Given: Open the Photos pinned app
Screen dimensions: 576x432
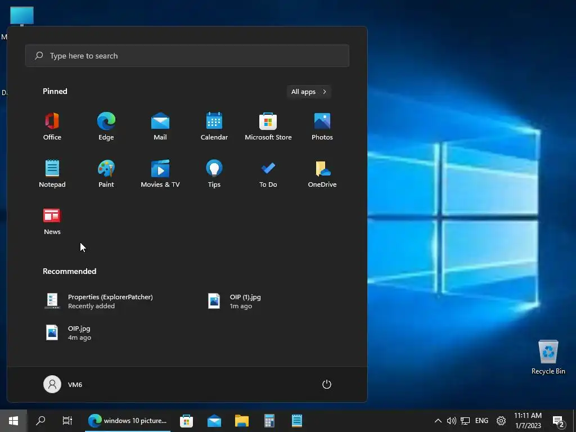Looking at the screenshot, I should (322, 127).
